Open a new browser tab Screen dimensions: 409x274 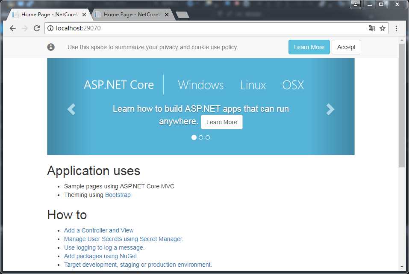coord(182,15)
